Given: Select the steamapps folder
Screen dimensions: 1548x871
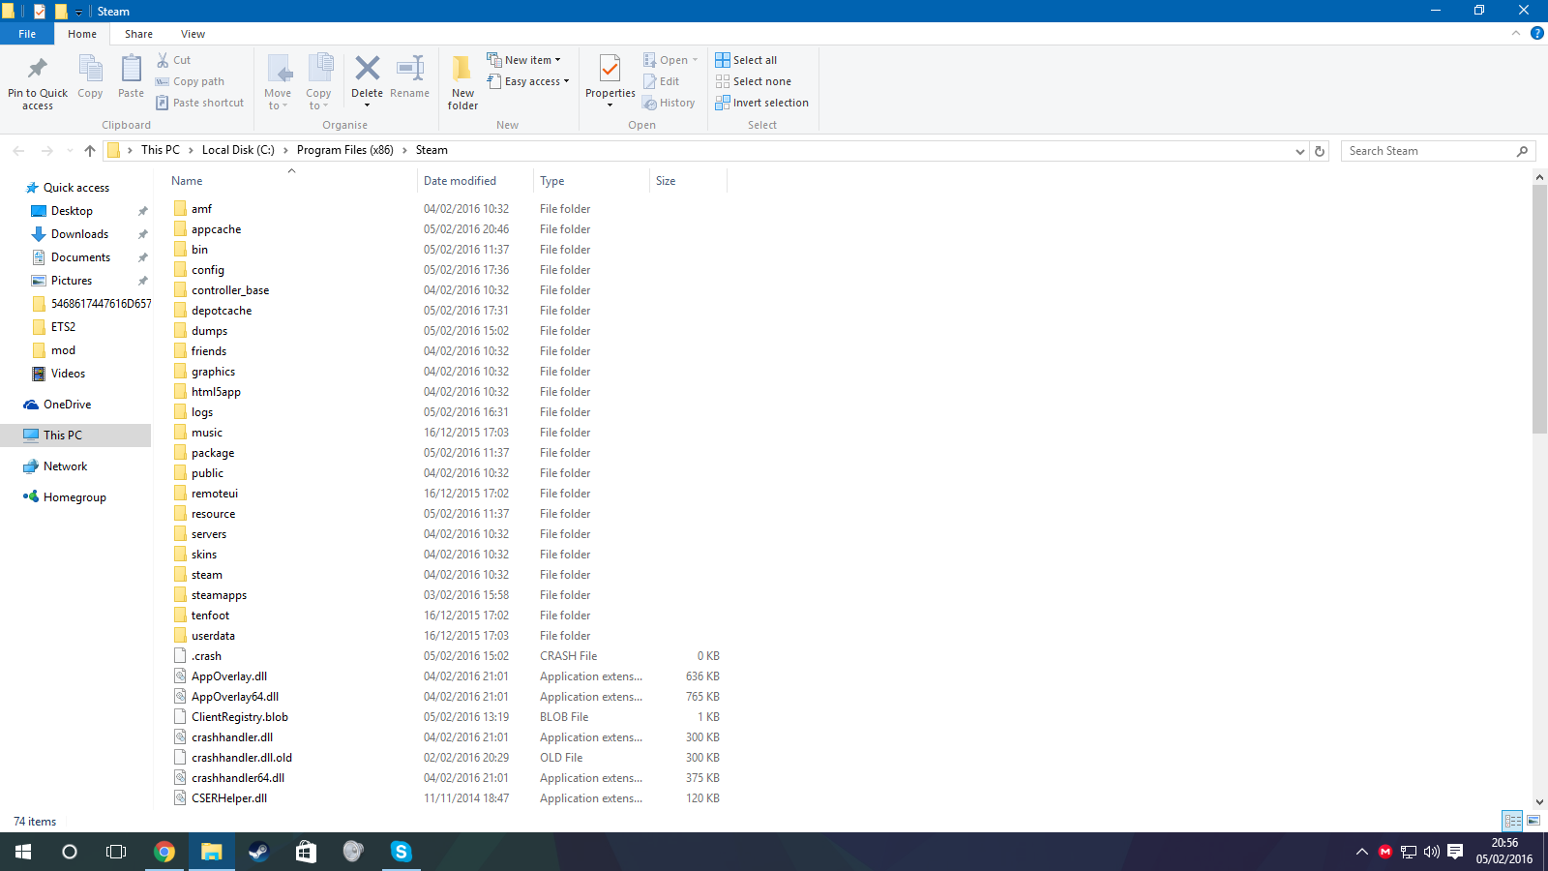Looking at the screenshot, I should [219, 595].
